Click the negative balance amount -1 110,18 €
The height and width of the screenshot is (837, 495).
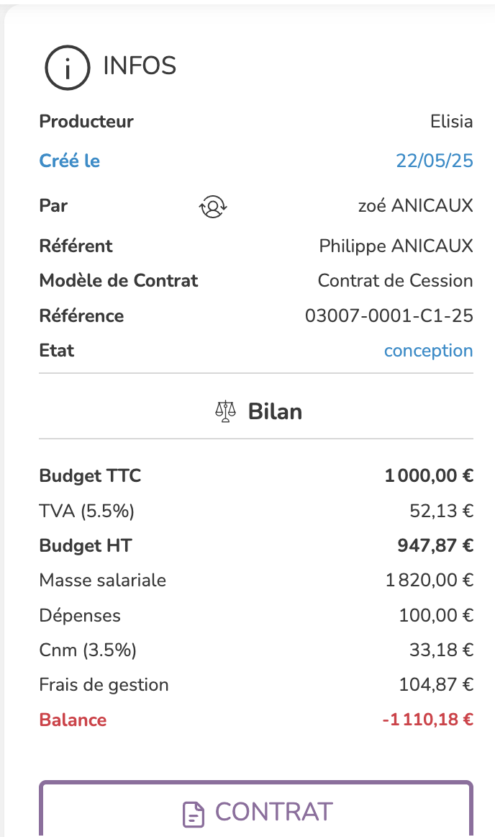(x=427, y=720)
